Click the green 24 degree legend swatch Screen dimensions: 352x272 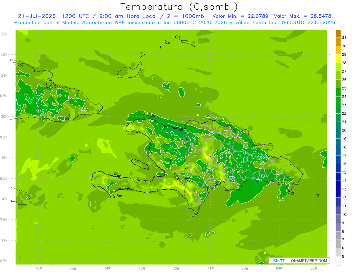tap(338, 92)
